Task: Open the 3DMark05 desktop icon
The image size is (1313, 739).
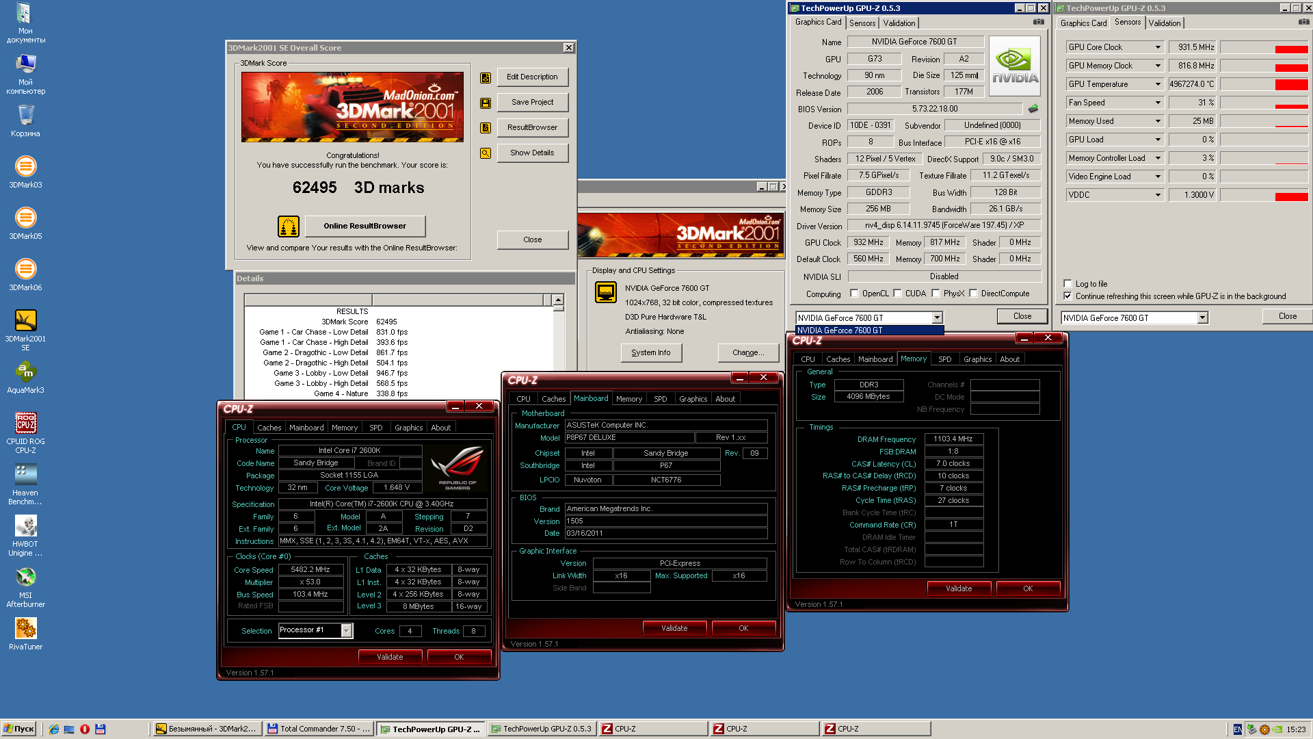Action: (x=25, y=222)
